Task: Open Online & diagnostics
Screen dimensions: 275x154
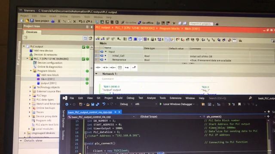Action: (50, 67)
